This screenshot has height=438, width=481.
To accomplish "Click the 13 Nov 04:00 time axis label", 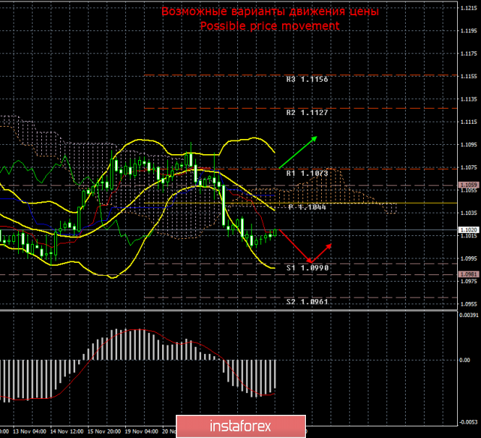I will point(24,431).
